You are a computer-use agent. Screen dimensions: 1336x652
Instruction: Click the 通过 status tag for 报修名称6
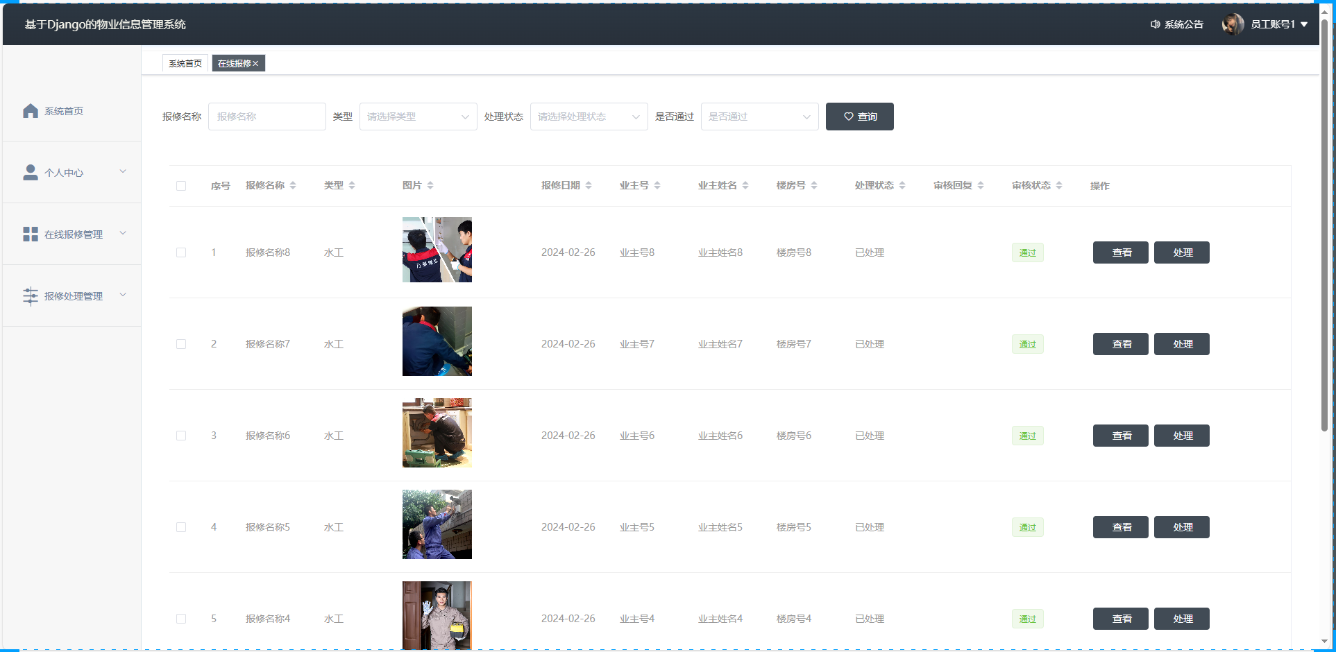[1028, 436]
